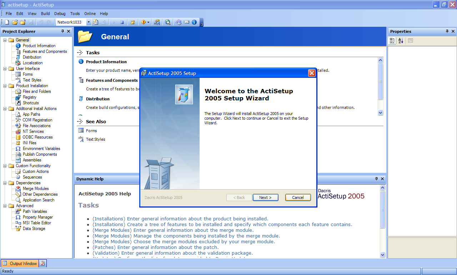Image resolution: width=457 pixels, height=275 pixels.
Task: Select Files and Folders in Project Explorer
Action: tap(37, 91)
